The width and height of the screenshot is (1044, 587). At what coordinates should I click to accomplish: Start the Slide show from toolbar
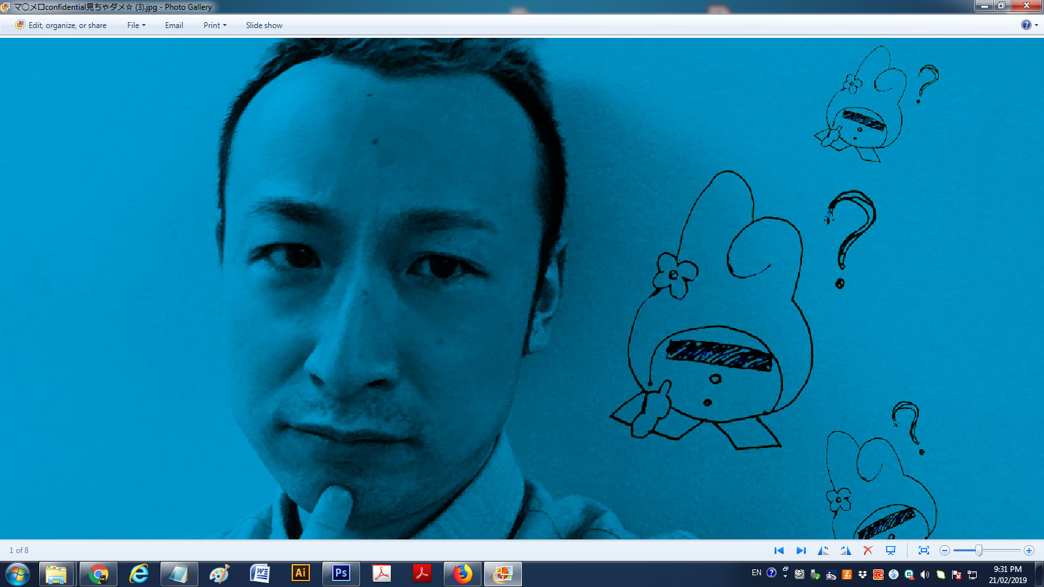click(264, 25)
